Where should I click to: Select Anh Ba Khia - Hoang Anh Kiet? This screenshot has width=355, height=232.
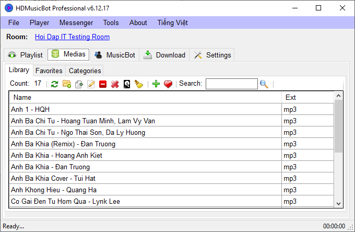[x=145, y=155]
